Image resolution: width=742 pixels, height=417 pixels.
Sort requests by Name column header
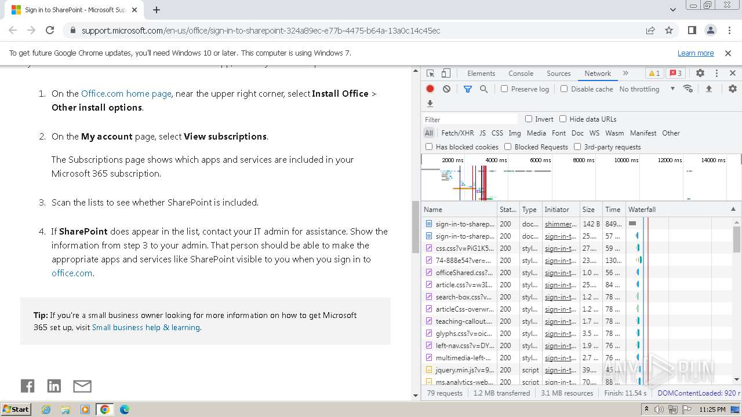point(459,209)
